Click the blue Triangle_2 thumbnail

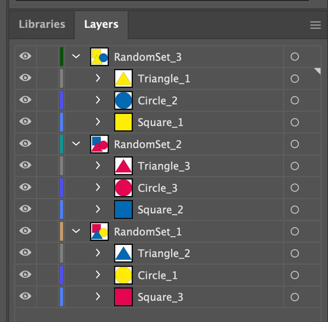123,253
